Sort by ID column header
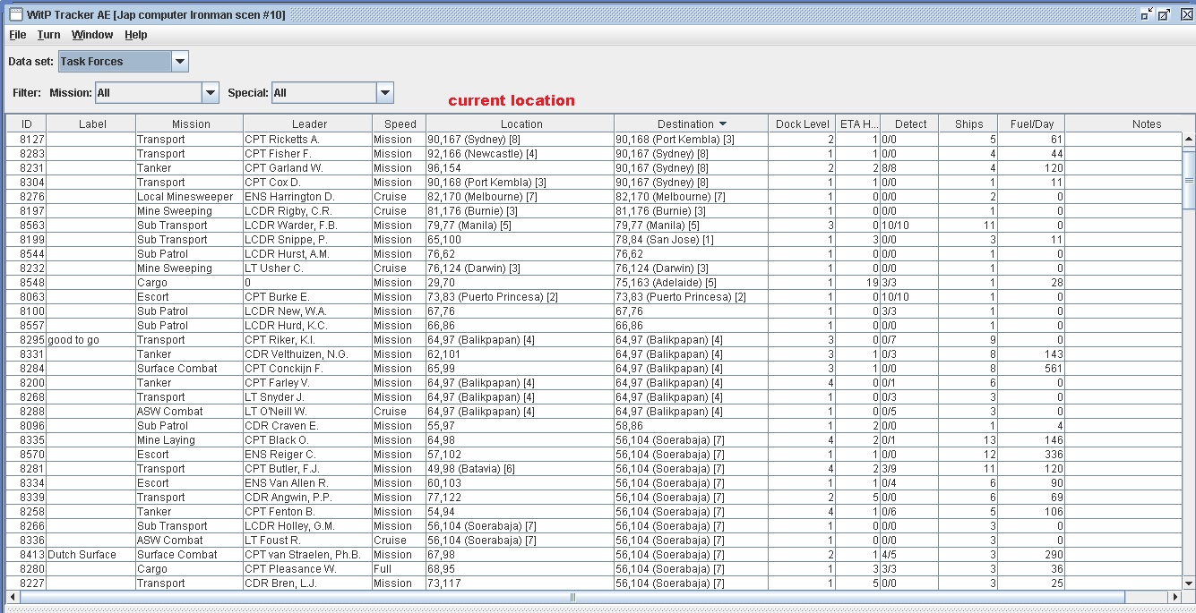Viewport: 1196px width, 613px height. 26,123
